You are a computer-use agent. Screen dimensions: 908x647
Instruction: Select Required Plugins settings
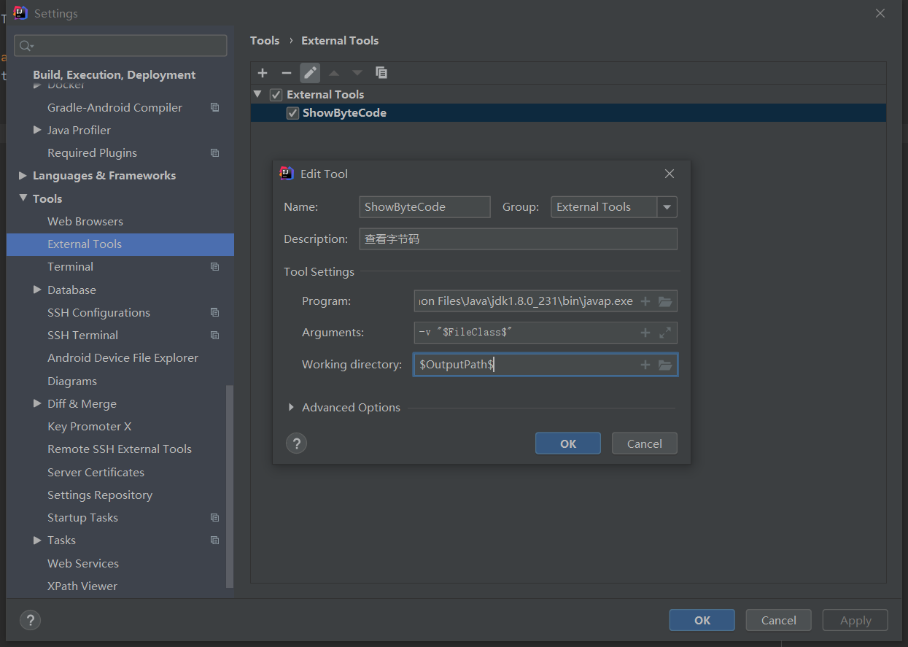coord(92,153)
